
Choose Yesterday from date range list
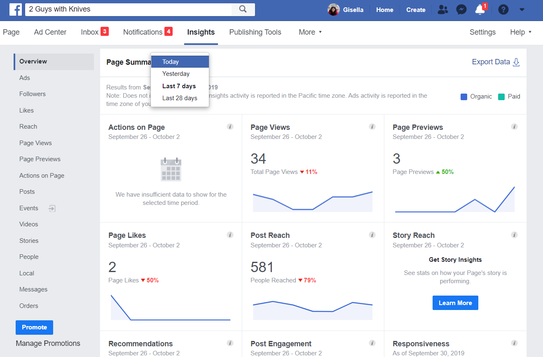pyautogui.click(x=176, y=74)
